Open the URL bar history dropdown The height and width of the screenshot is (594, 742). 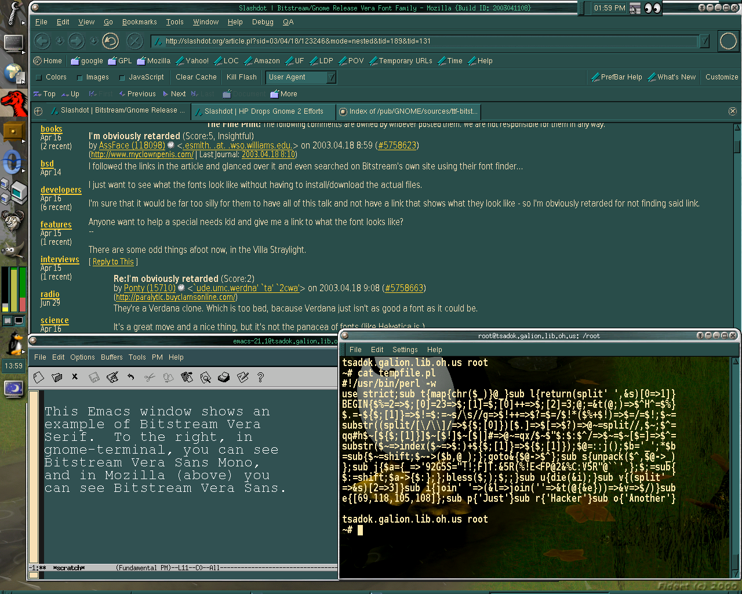(x=704, y=41)
